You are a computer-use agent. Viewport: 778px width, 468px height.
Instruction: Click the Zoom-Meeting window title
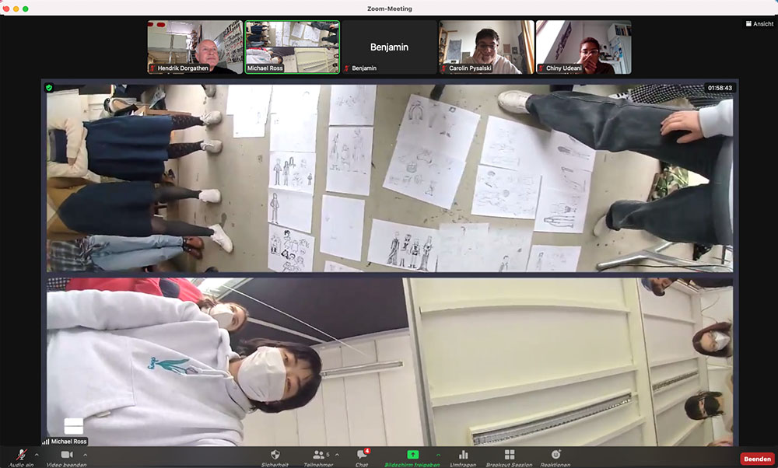point(390,9)
